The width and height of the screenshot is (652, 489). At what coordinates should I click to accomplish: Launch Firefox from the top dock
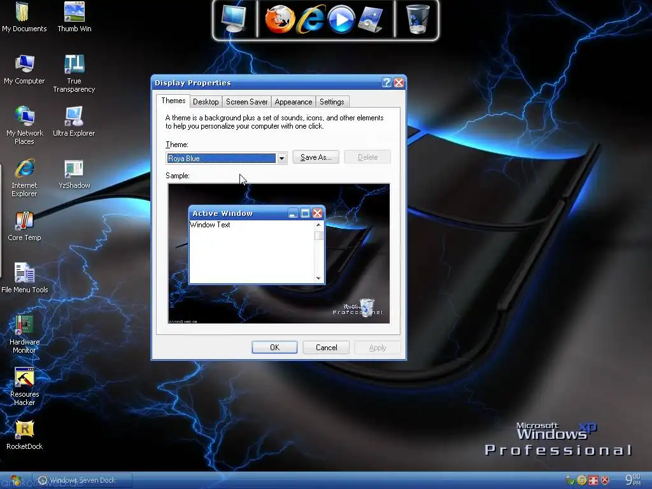pyautogui.click(x=280, y=19)
